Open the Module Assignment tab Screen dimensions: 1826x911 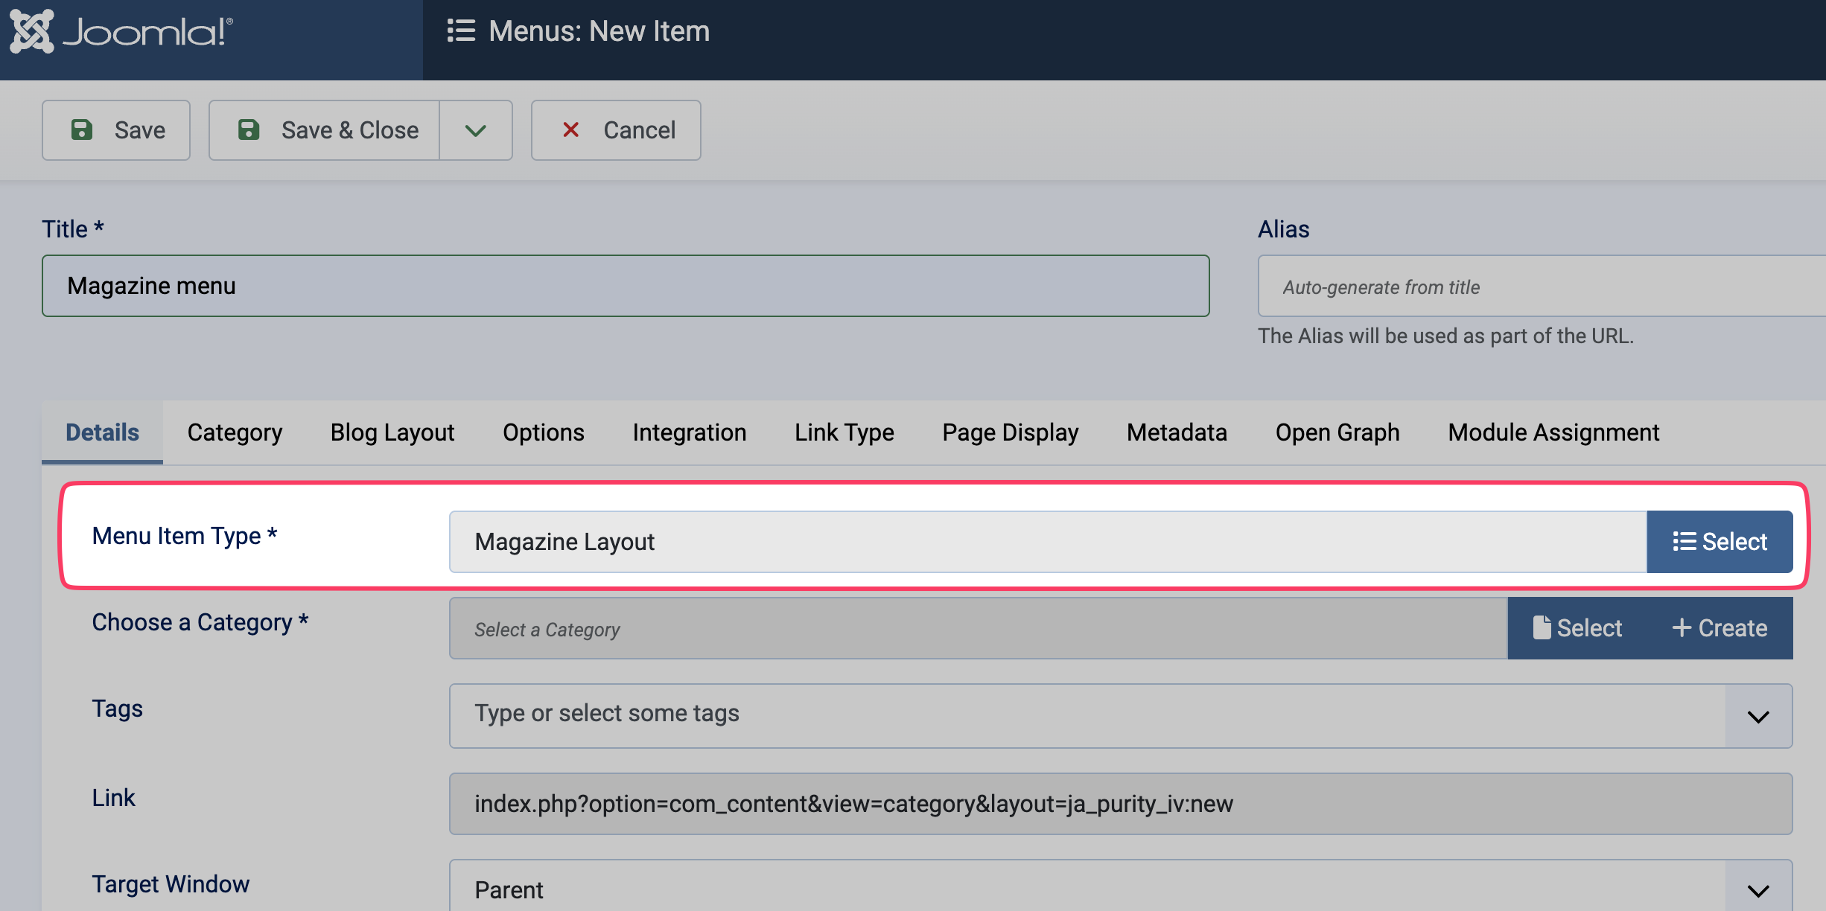coord(1553,432)
